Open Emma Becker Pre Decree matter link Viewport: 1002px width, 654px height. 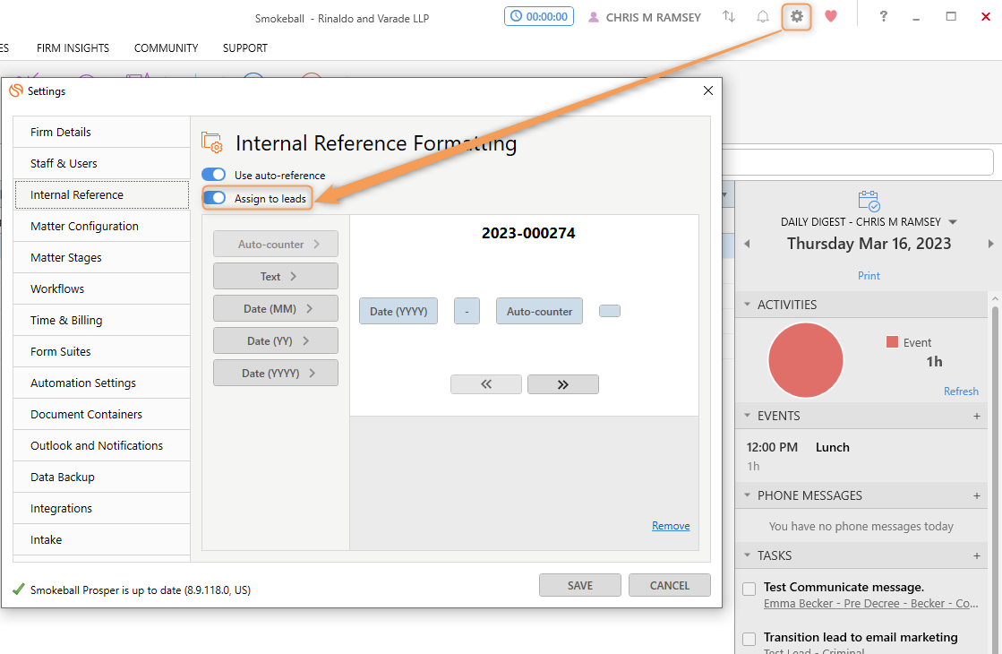pos(870,604)
